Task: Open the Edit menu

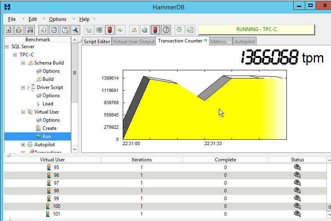Action: 32,19
